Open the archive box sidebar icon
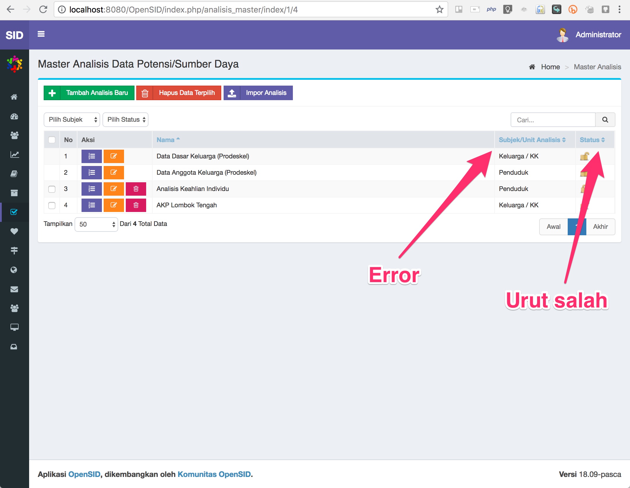 14,193
